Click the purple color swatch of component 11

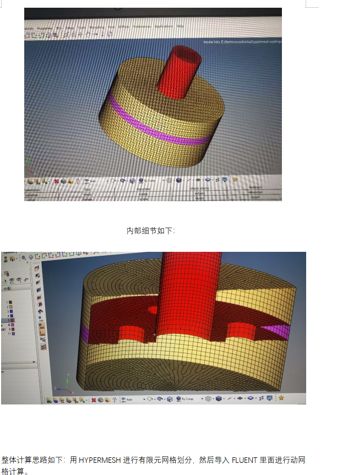tap(13, 333)
